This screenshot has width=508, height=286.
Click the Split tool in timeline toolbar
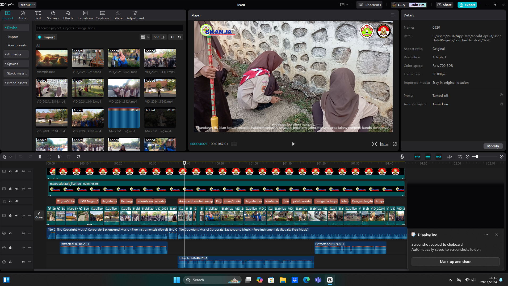coord(40,157)
